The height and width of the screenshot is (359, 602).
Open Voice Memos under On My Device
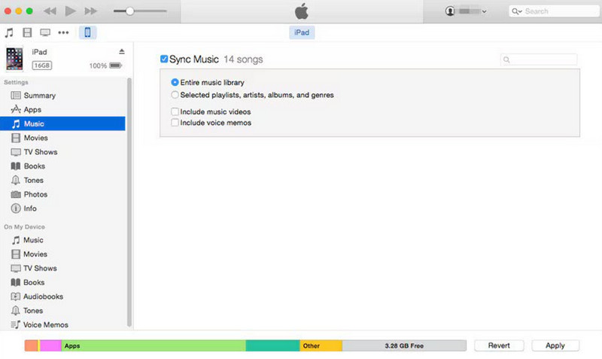tap(62, 325)
